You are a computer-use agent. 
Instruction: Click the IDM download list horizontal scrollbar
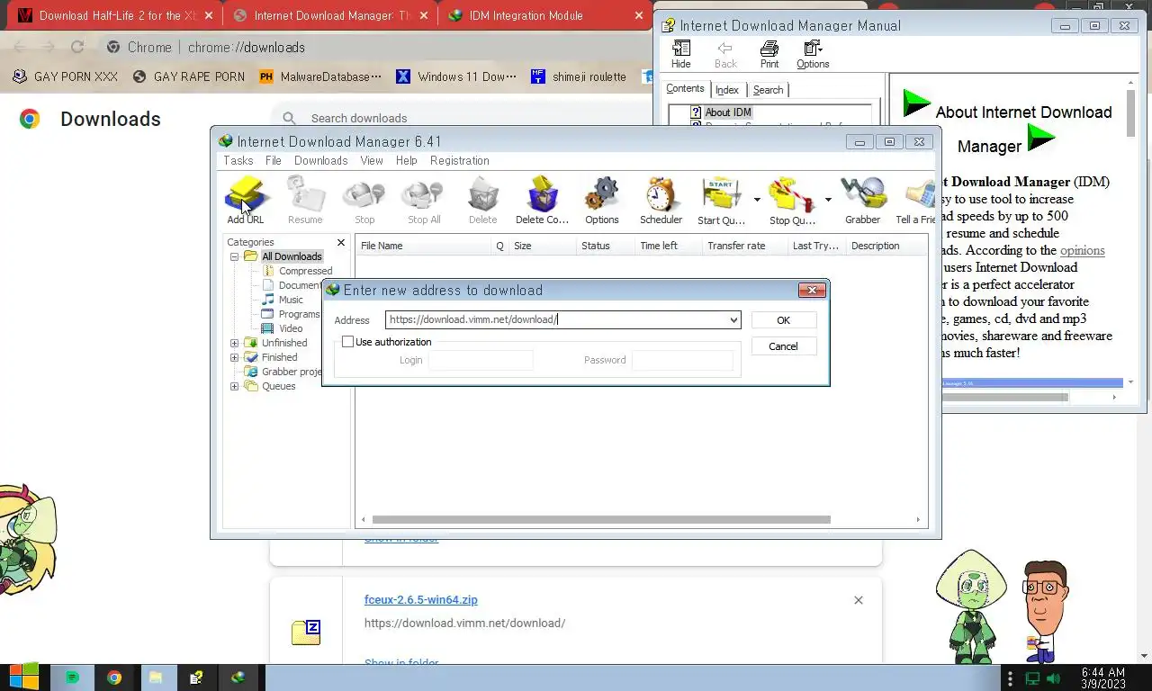coord(601,519)
